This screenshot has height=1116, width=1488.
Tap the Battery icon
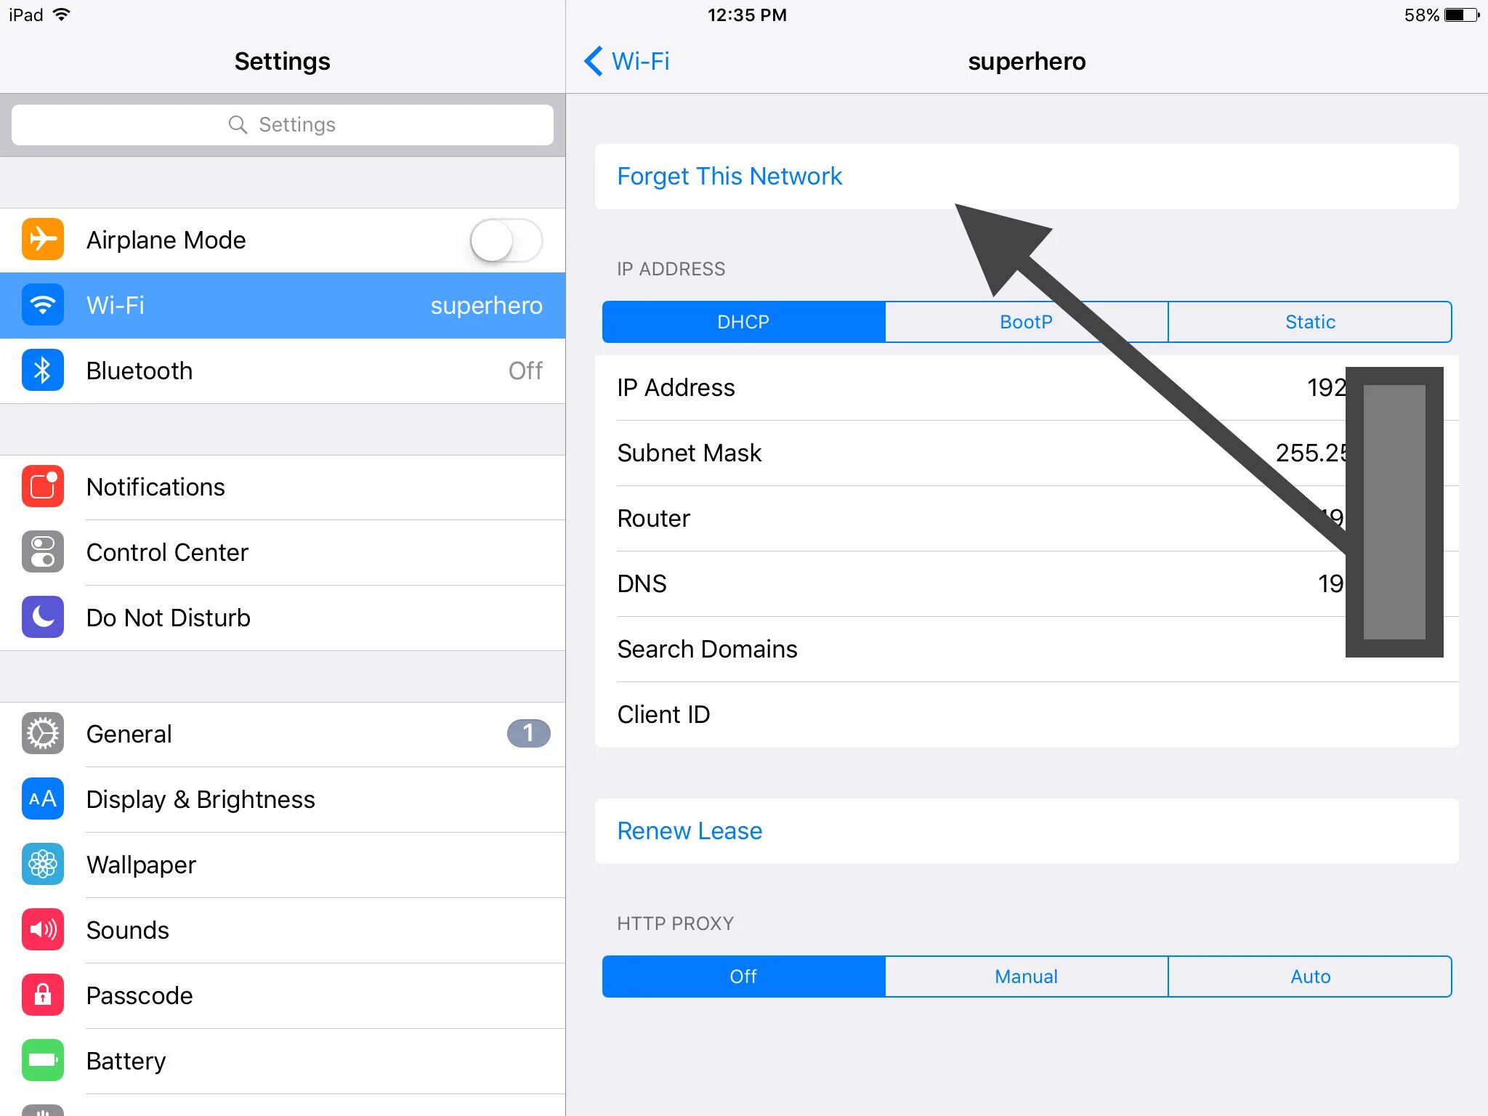point(41,1060)
